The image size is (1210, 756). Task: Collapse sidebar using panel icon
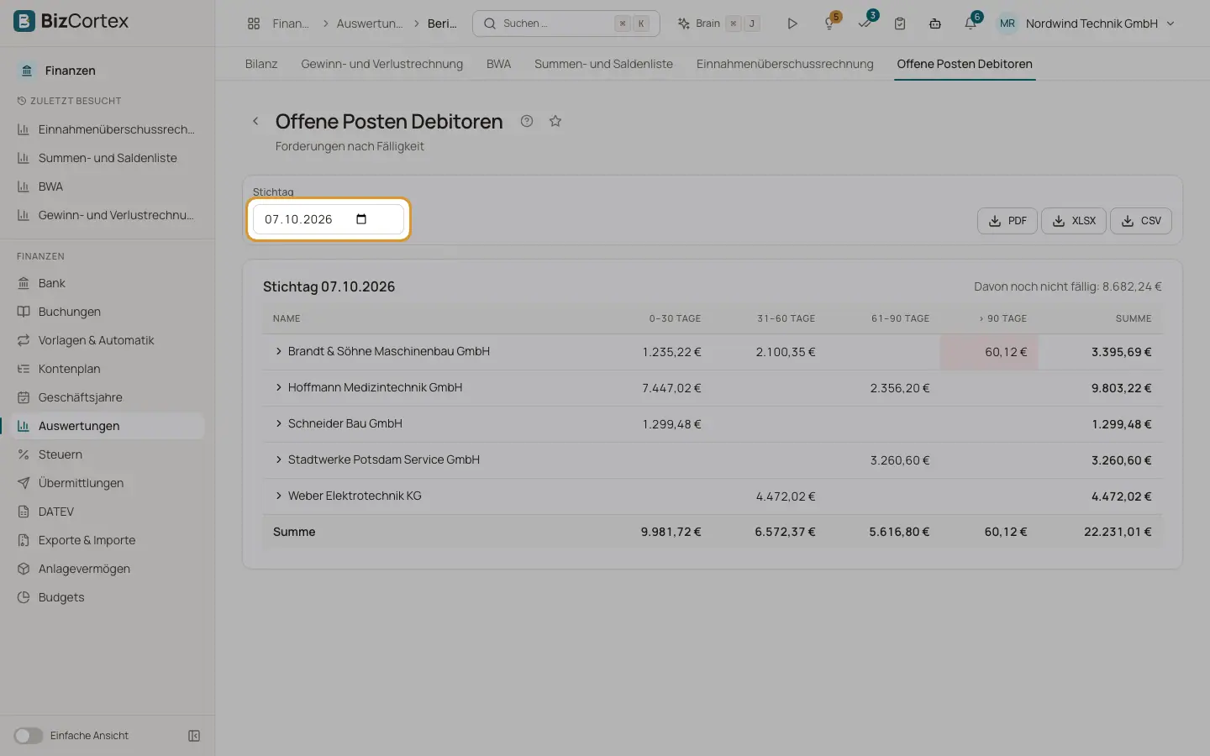(194, 736)
